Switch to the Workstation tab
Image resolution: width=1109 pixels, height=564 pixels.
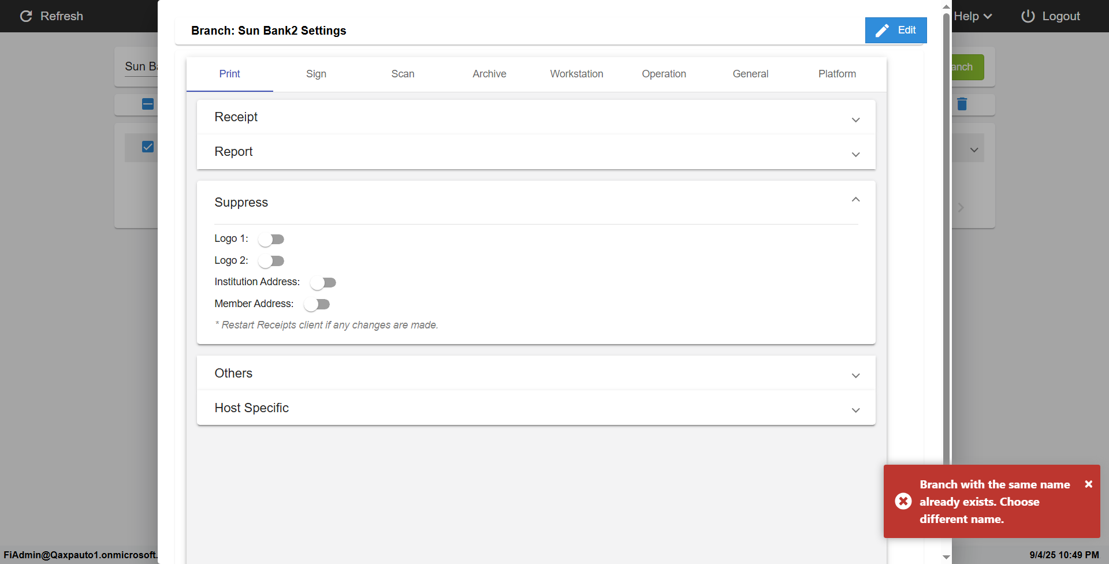(x=576, y=74)
